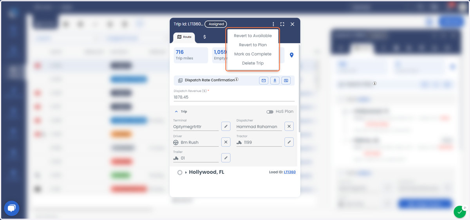Screen dimensions: 470x220
Task: Collapse the Trip section
Action: click(176, 112)
